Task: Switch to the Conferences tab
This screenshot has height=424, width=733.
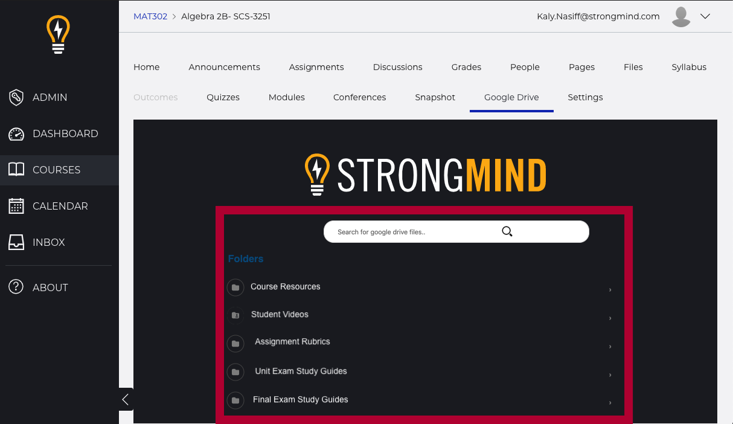Action: (359, 97)
